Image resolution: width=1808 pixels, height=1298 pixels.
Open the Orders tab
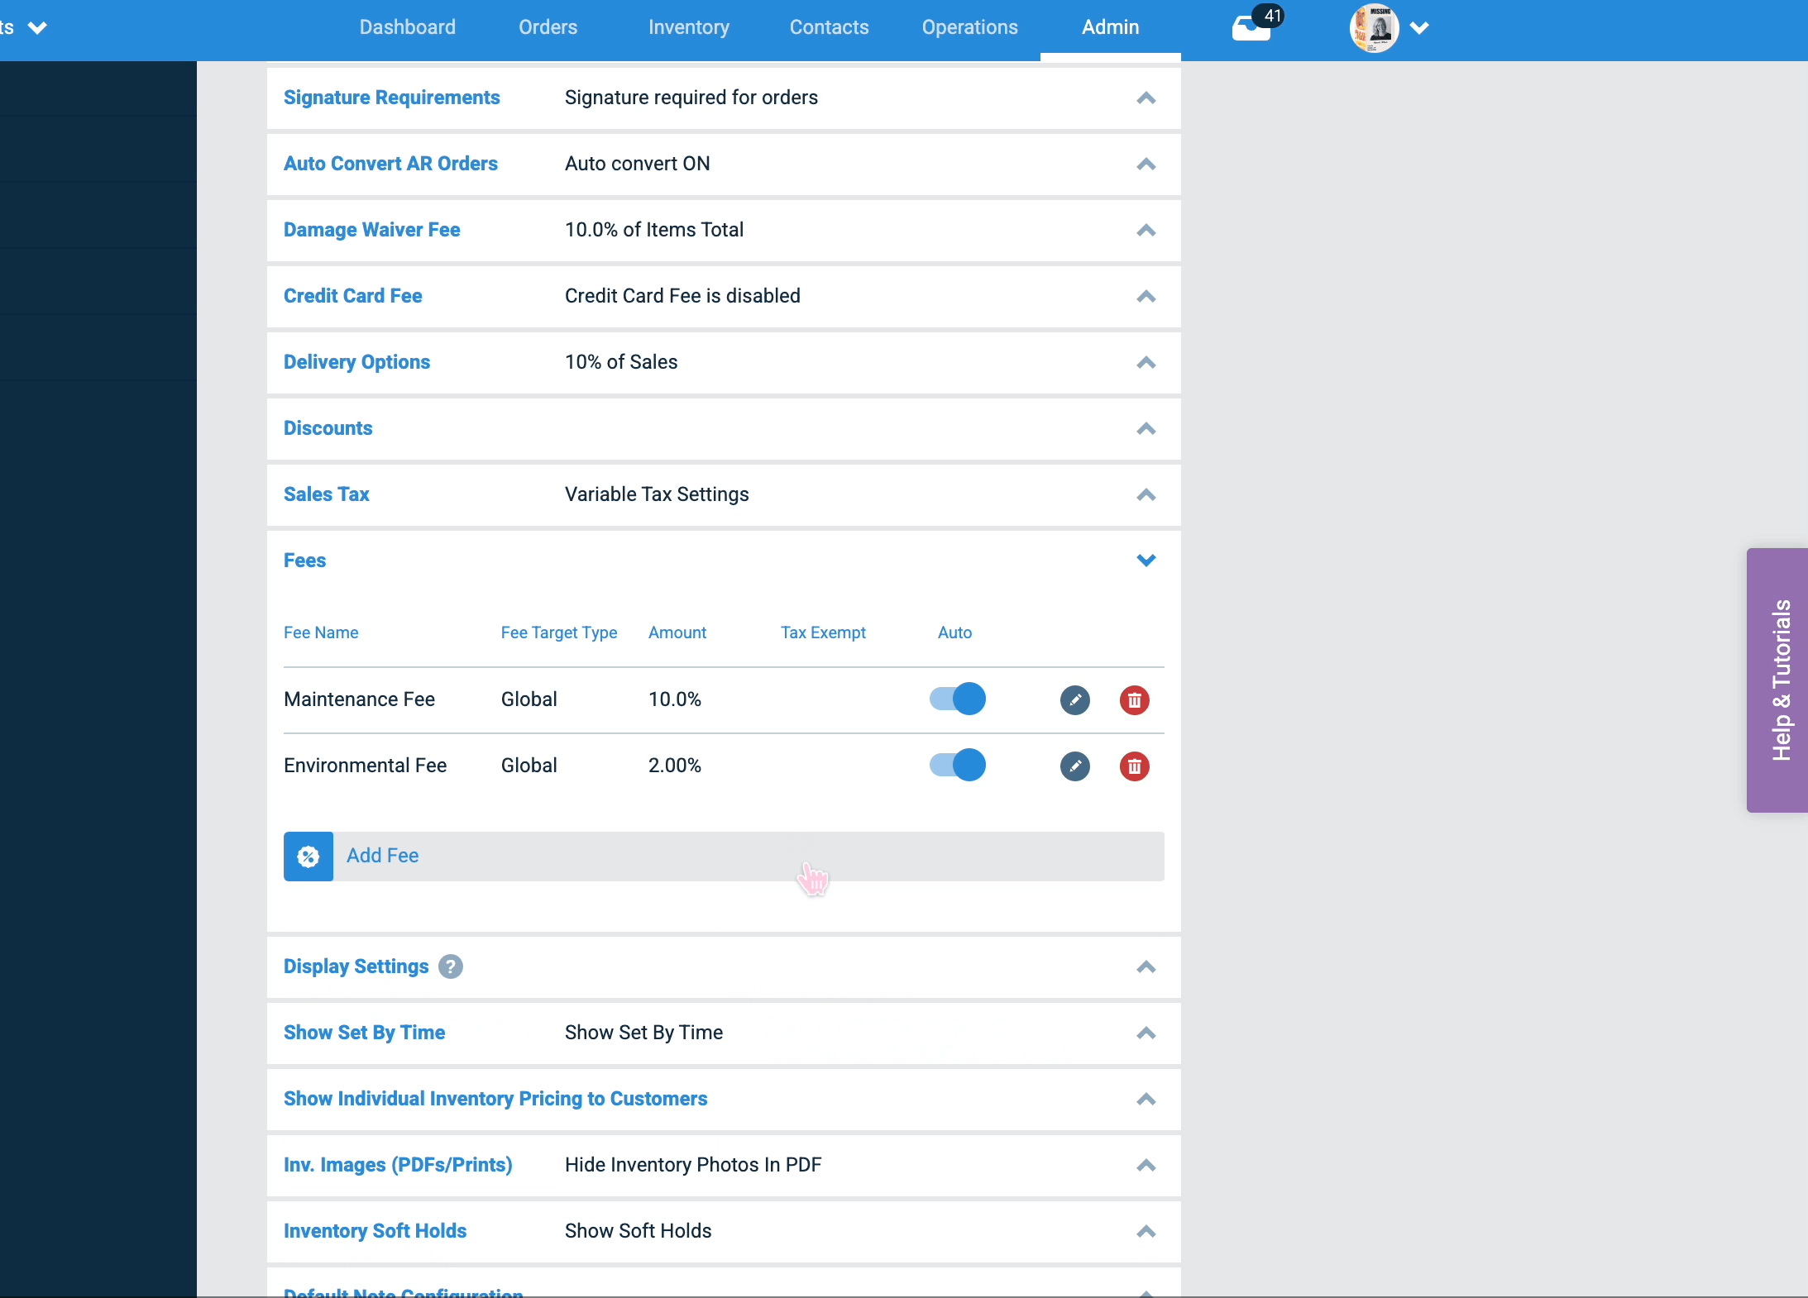click(x=548, y=27)
